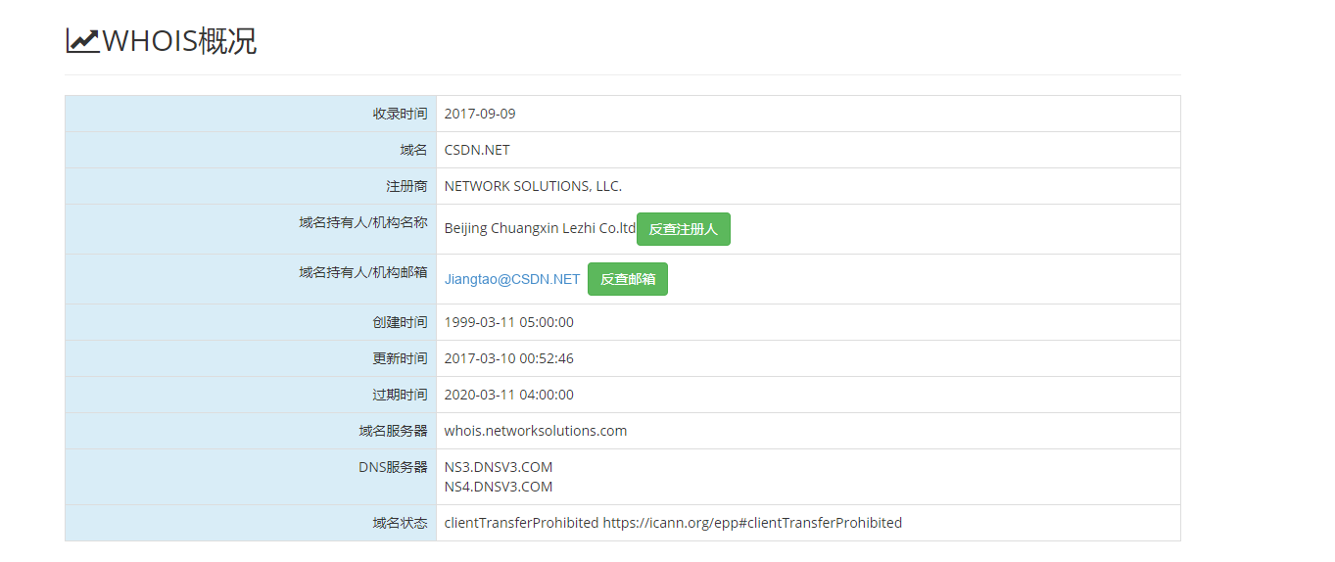Image resolution: width=1335 pixels, height=562 pixels.
Task: Open the Jiangtao@CSDN.NET email link
Action: [x=512, y=279]
